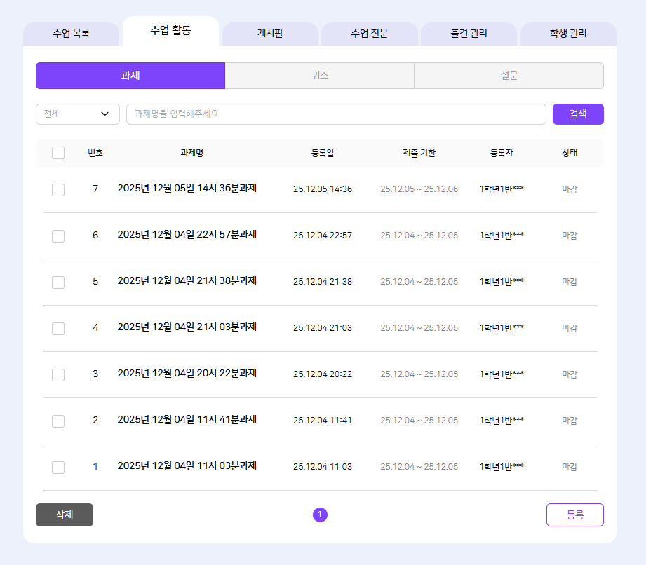Open the 수업 질문 tab
Screen dimensions: 646x565
369,34
